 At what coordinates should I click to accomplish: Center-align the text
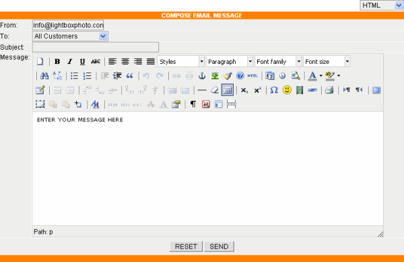[x=125, y=61]
